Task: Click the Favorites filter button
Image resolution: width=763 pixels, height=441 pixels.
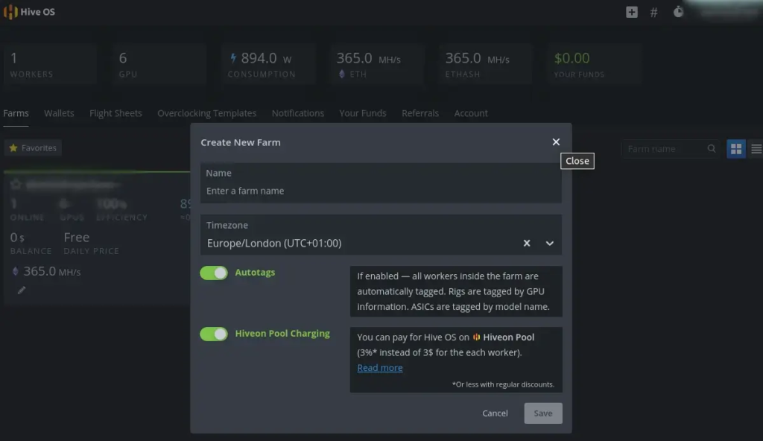Action: pyautogui.click(x=33, y=148)
